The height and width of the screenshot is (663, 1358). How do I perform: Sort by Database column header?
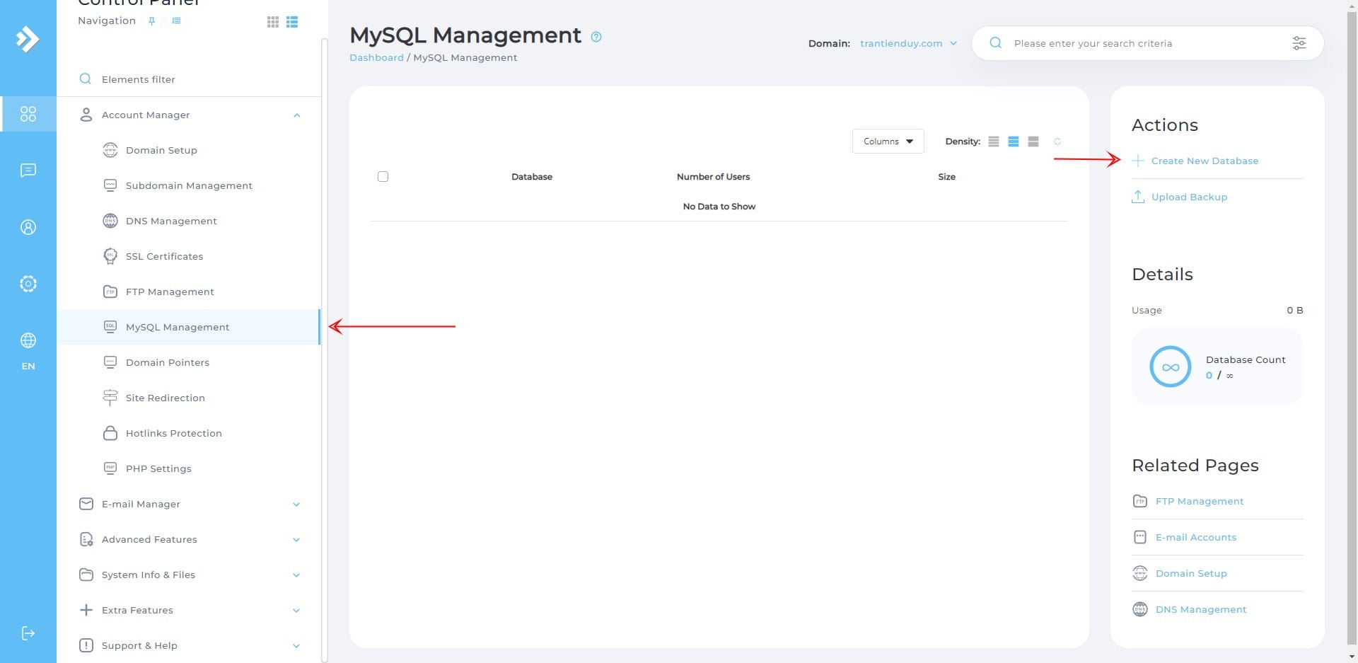(x=532, y=177)
